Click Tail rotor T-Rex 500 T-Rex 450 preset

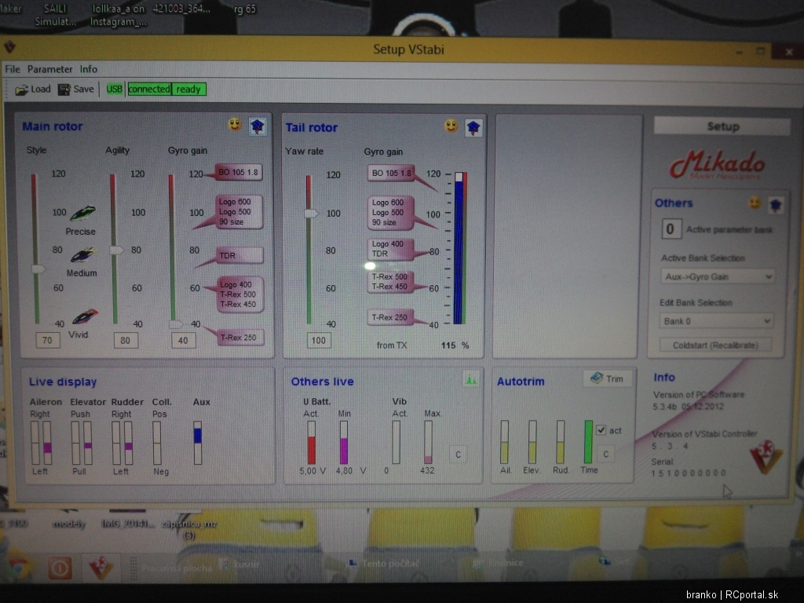tap(390, 282)
